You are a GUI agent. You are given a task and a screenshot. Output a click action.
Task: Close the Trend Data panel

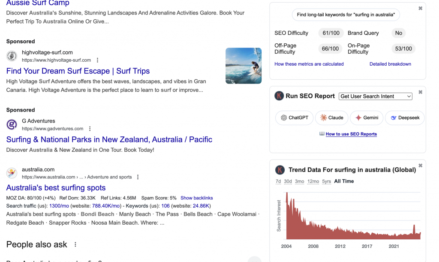pyautogui.click(x=420, y=166)
